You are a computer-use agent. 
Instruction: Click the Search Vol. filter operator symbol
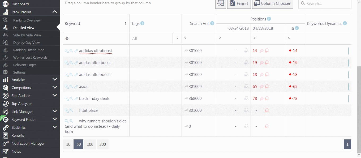click(185, 39)
